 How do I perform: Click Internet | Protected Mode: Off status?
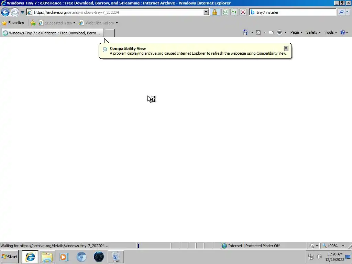coord(254,246)
